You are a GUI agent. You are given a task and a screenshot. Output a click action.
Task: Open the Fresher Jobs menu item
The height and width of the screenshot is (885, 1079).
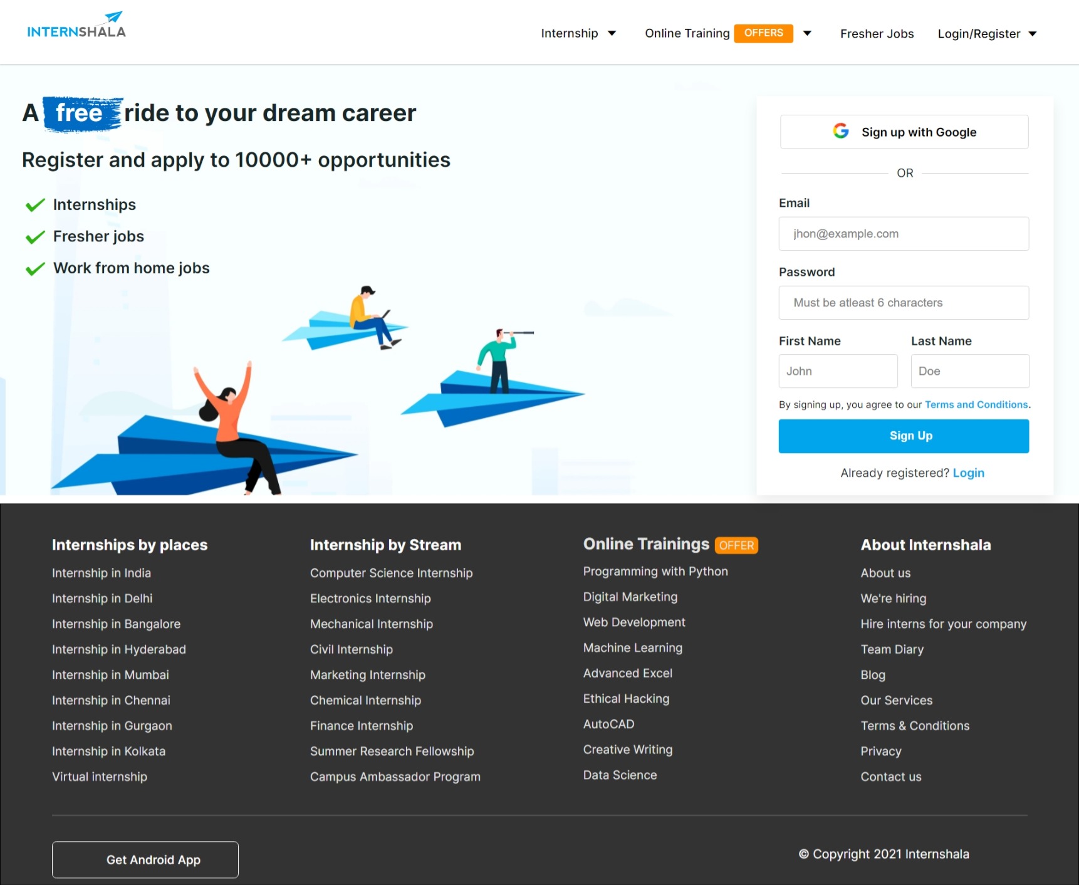(x=877, y=34)
